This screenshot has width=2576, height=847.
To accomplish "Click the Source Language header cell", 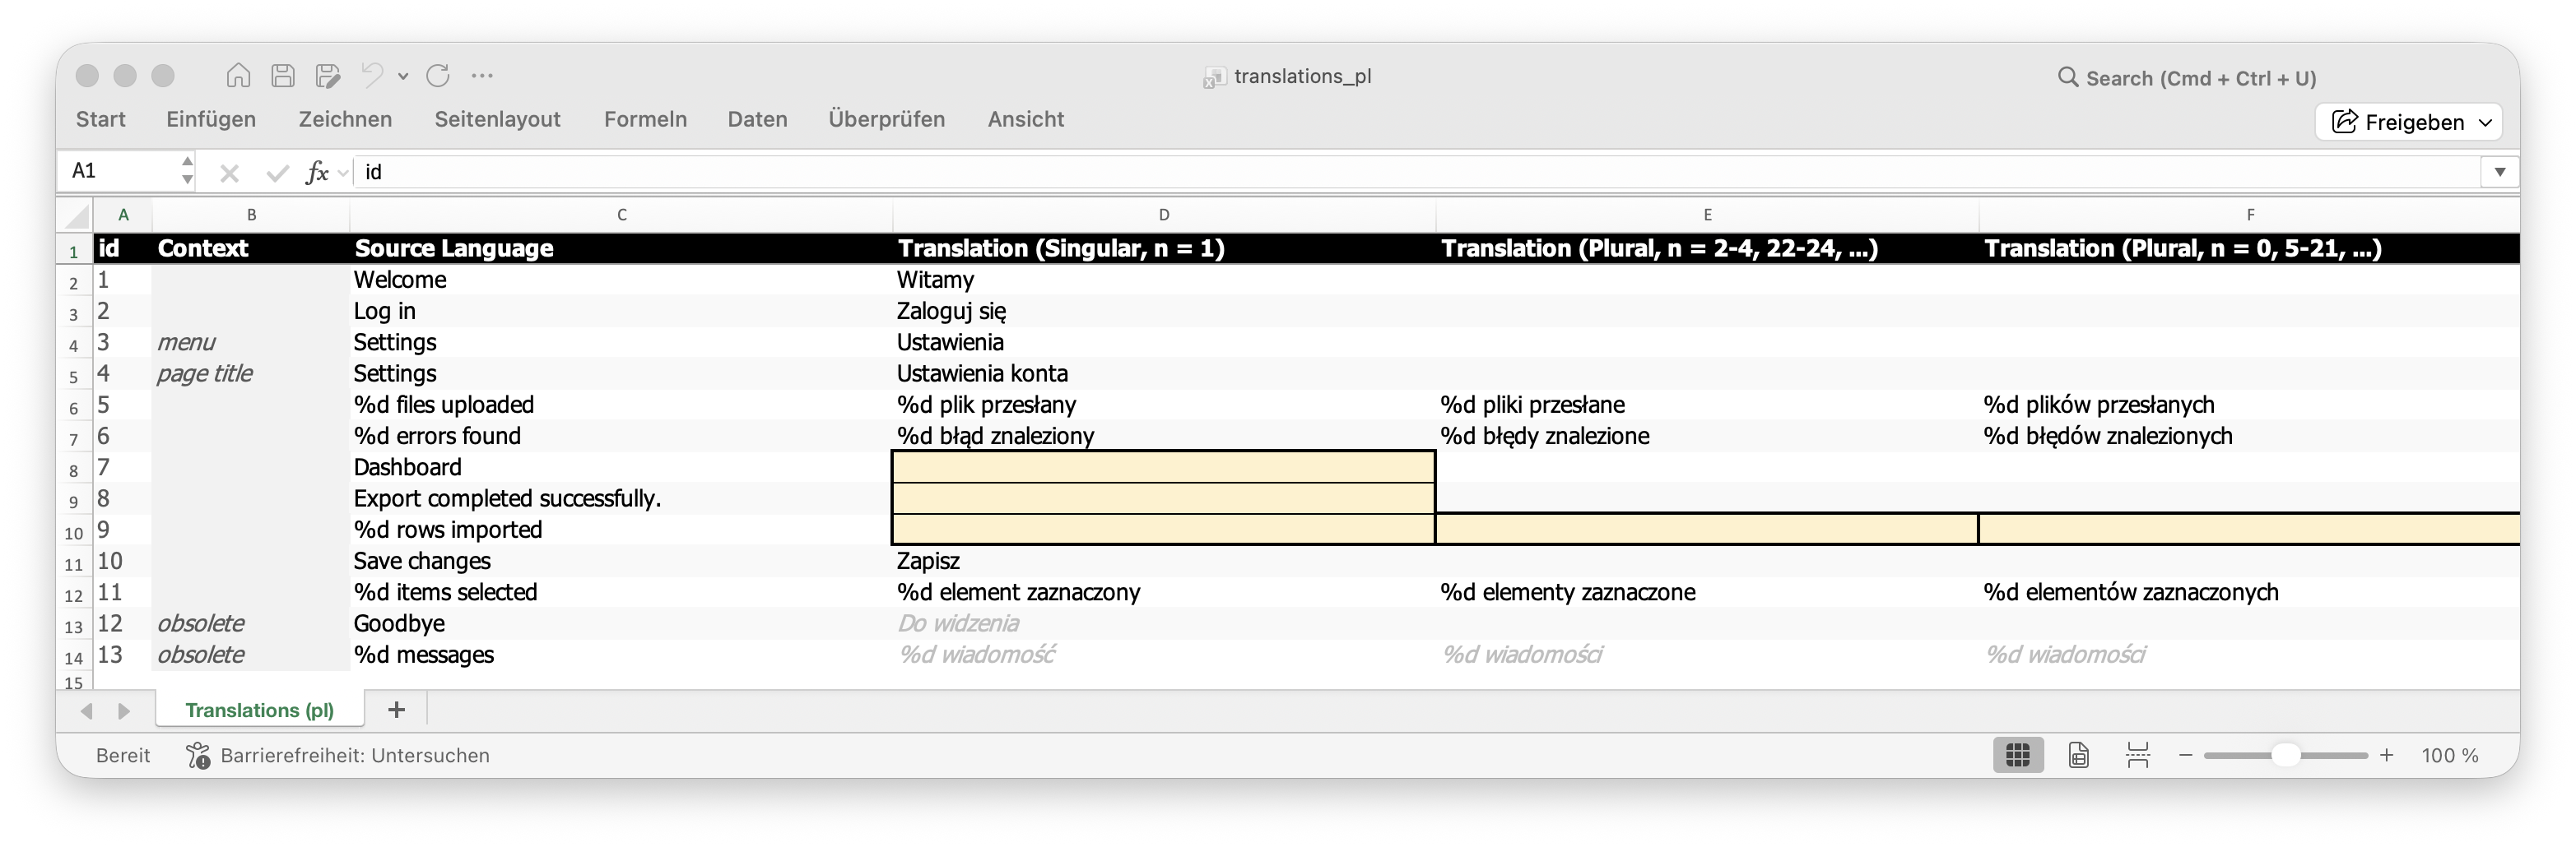I will 621,248.
